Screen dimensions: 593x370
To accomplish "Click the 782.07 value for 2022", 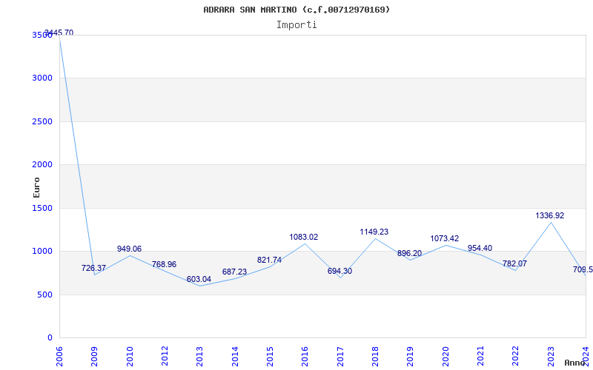I will [x=514, y=263].
